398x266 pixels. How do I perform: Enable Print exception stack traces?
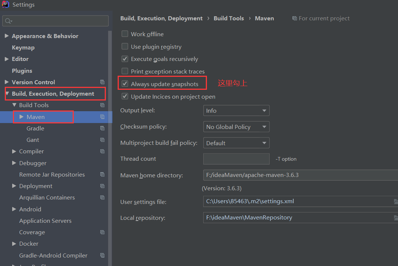click(125, 71)
